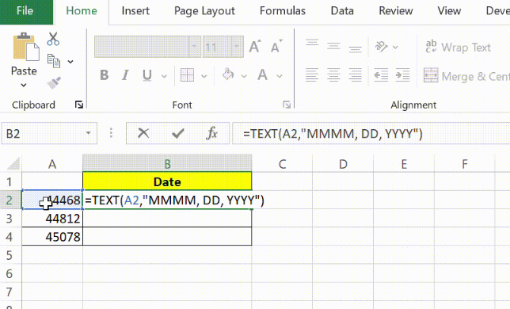510x309 pixels.
Task: Click the Increase Indent icon
Action: point(402,75)
